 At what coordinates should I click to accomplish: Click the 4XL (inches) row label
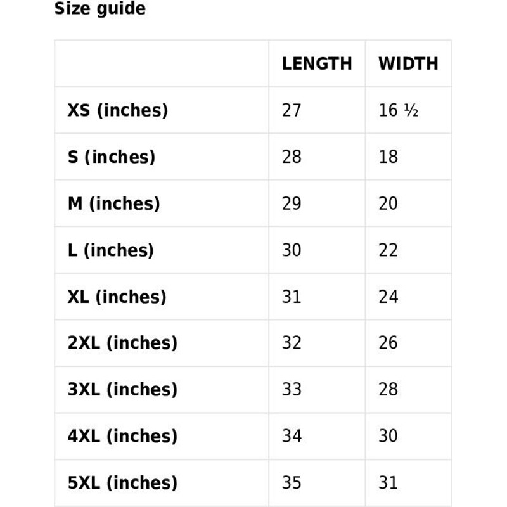(122, 436)
